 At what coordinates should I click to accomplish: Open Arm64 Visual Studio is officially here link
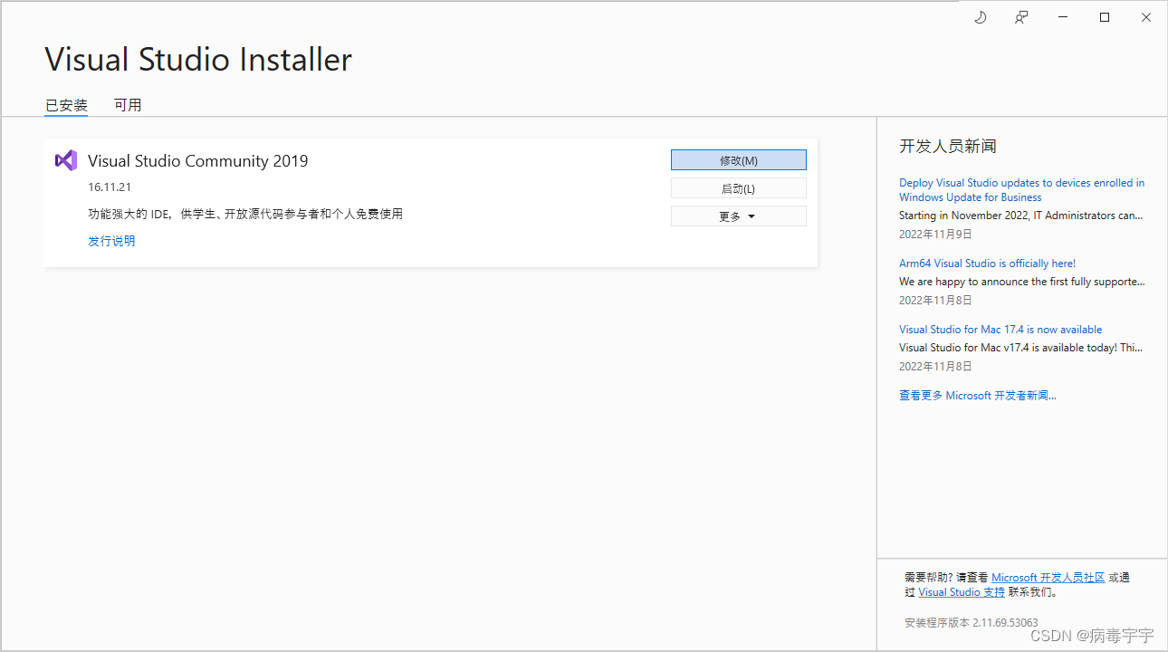[987, 264]
